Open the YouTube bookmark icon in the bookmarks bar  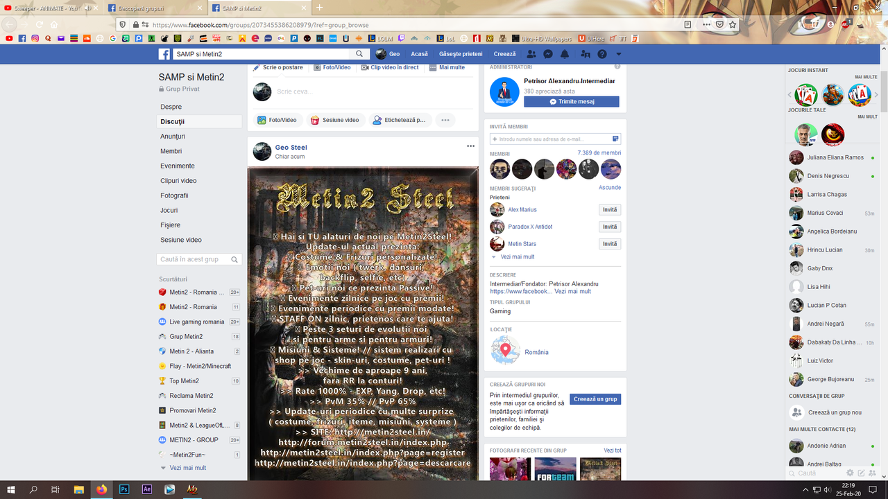click(9, 39)
